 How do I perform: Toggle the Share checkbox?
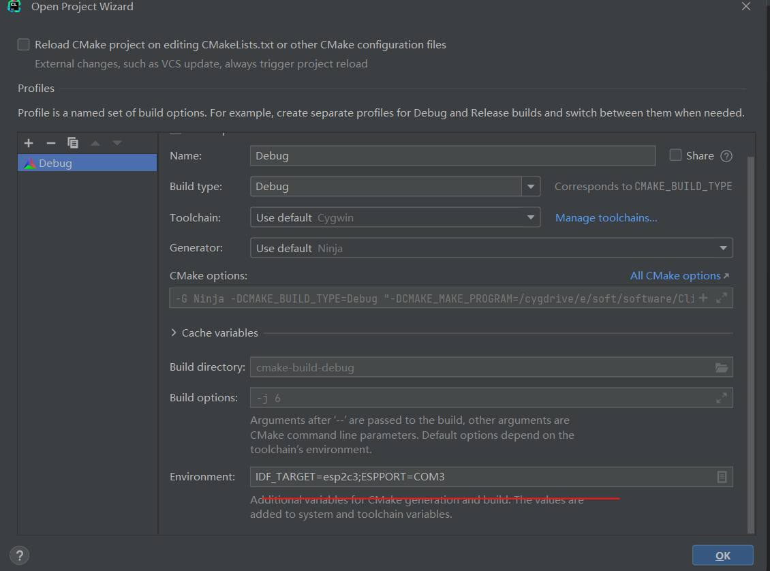pos(676,155)
